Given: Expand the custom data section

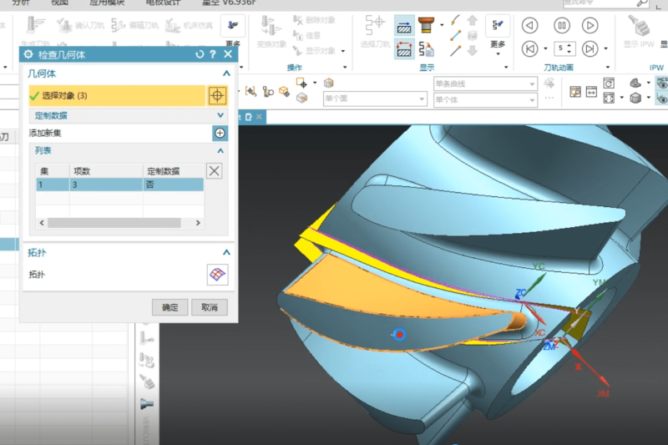Looking at the screenshot, I should [x=220, y=115].
